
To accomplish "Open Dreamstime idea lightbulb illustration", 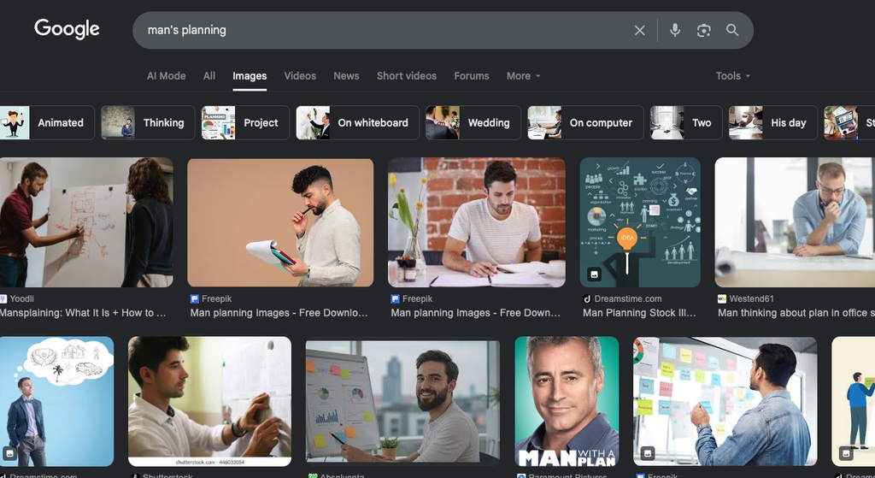I will 639,222.
